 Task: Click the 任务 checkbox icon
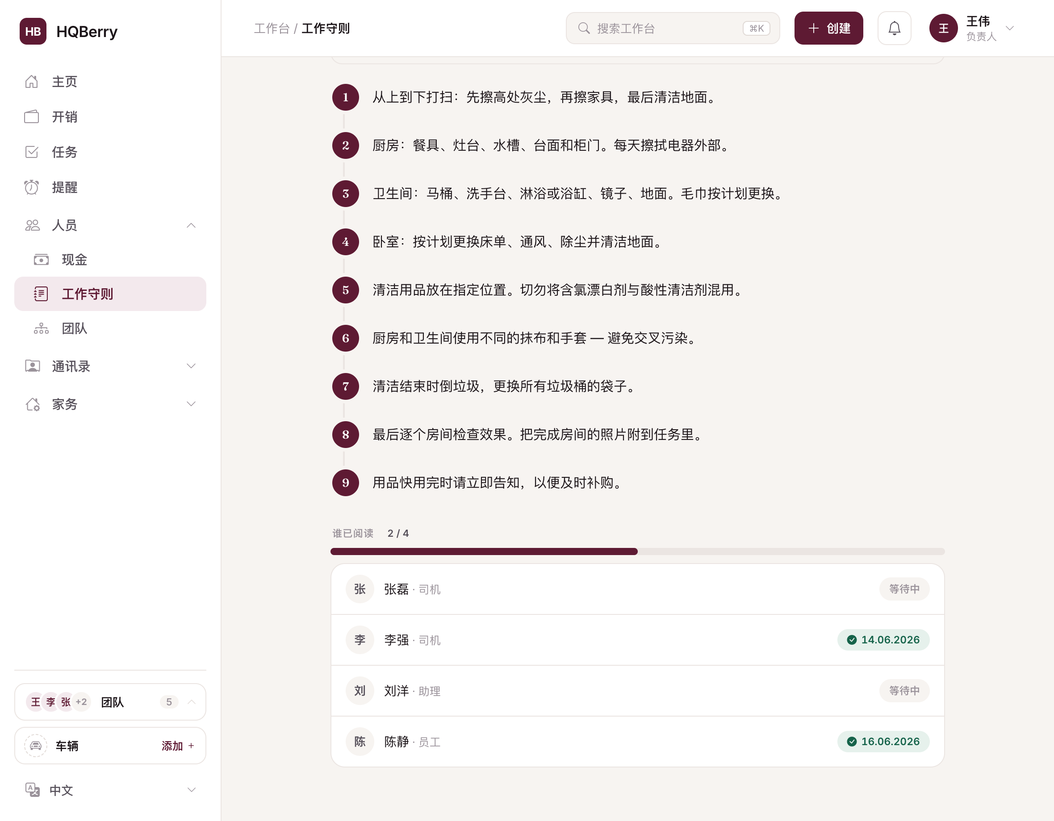click(32, 152)
